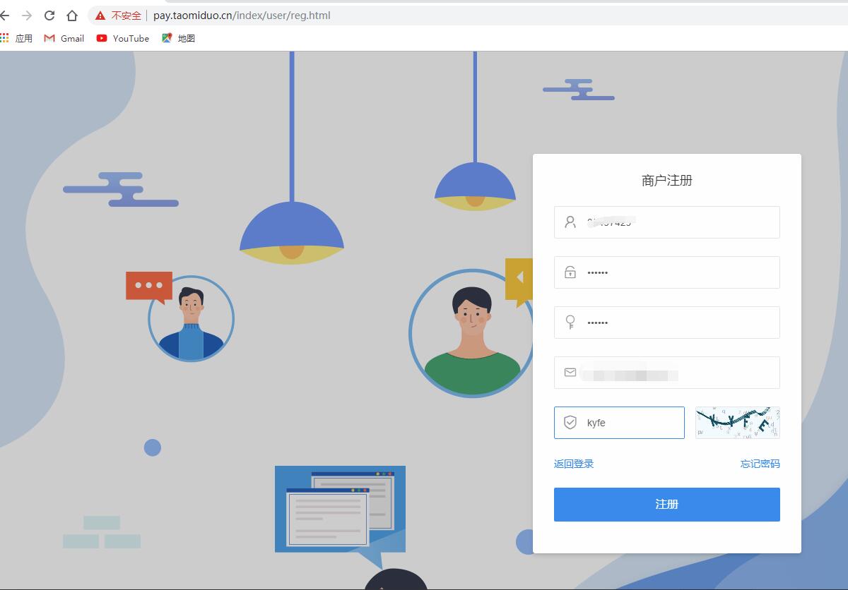The height and width of the screenshot is (590, 848).
Task: Click the browser back arrow
Action: [x=4, y=16]
